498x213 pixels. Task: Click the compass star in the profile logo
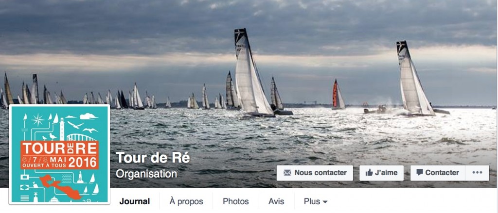tap(38, 119)
